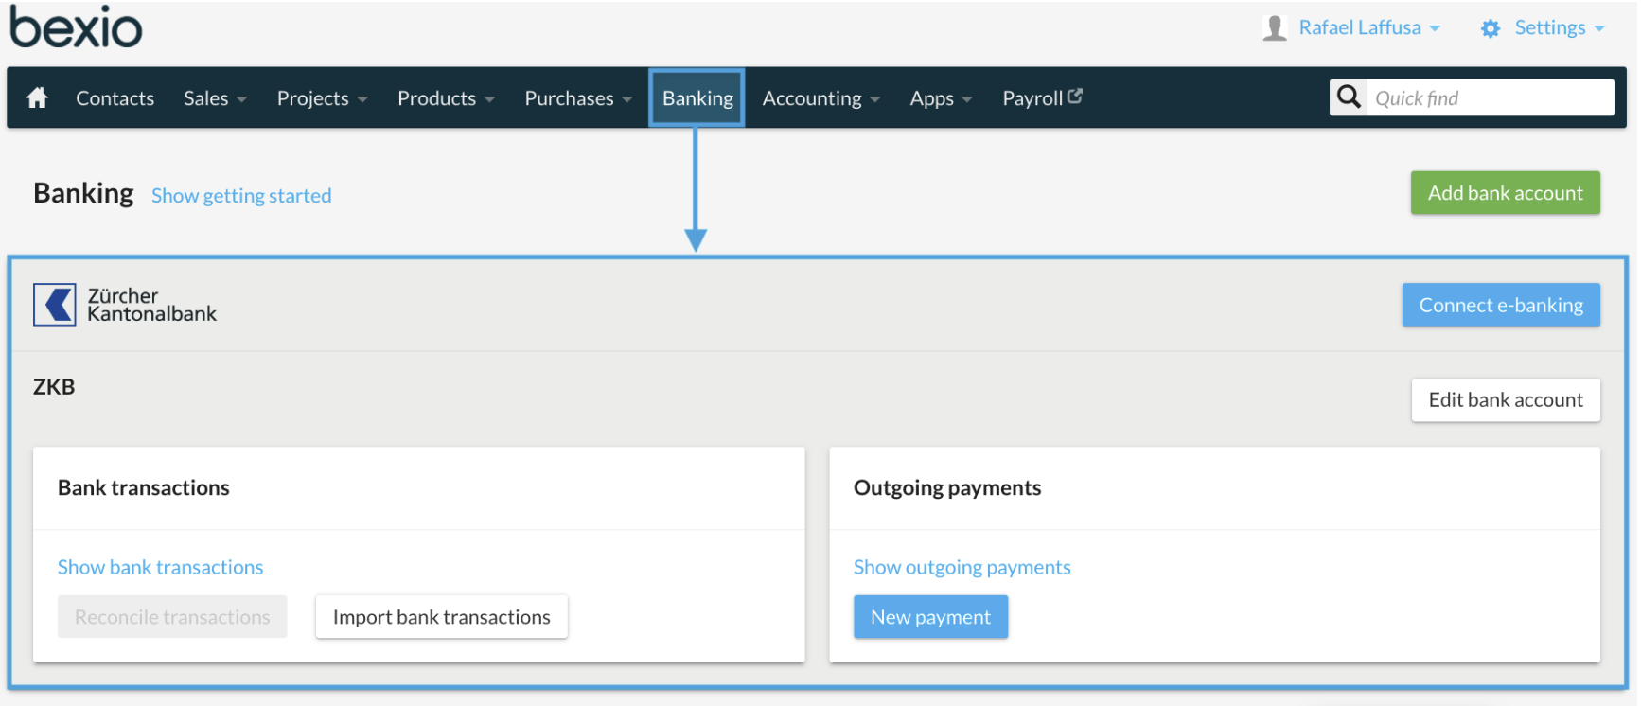Click the Zürcher Kantonalbank logo icon

[55, 305]
